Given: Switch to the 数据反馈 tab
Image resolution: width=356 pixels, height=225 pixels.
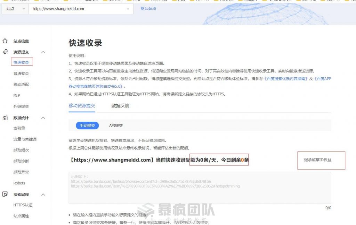Looking at the screenshot, I should point(120,106).
